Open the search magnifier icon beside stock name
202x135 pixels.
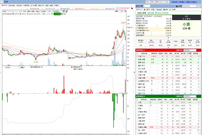(x=1, y=2)
